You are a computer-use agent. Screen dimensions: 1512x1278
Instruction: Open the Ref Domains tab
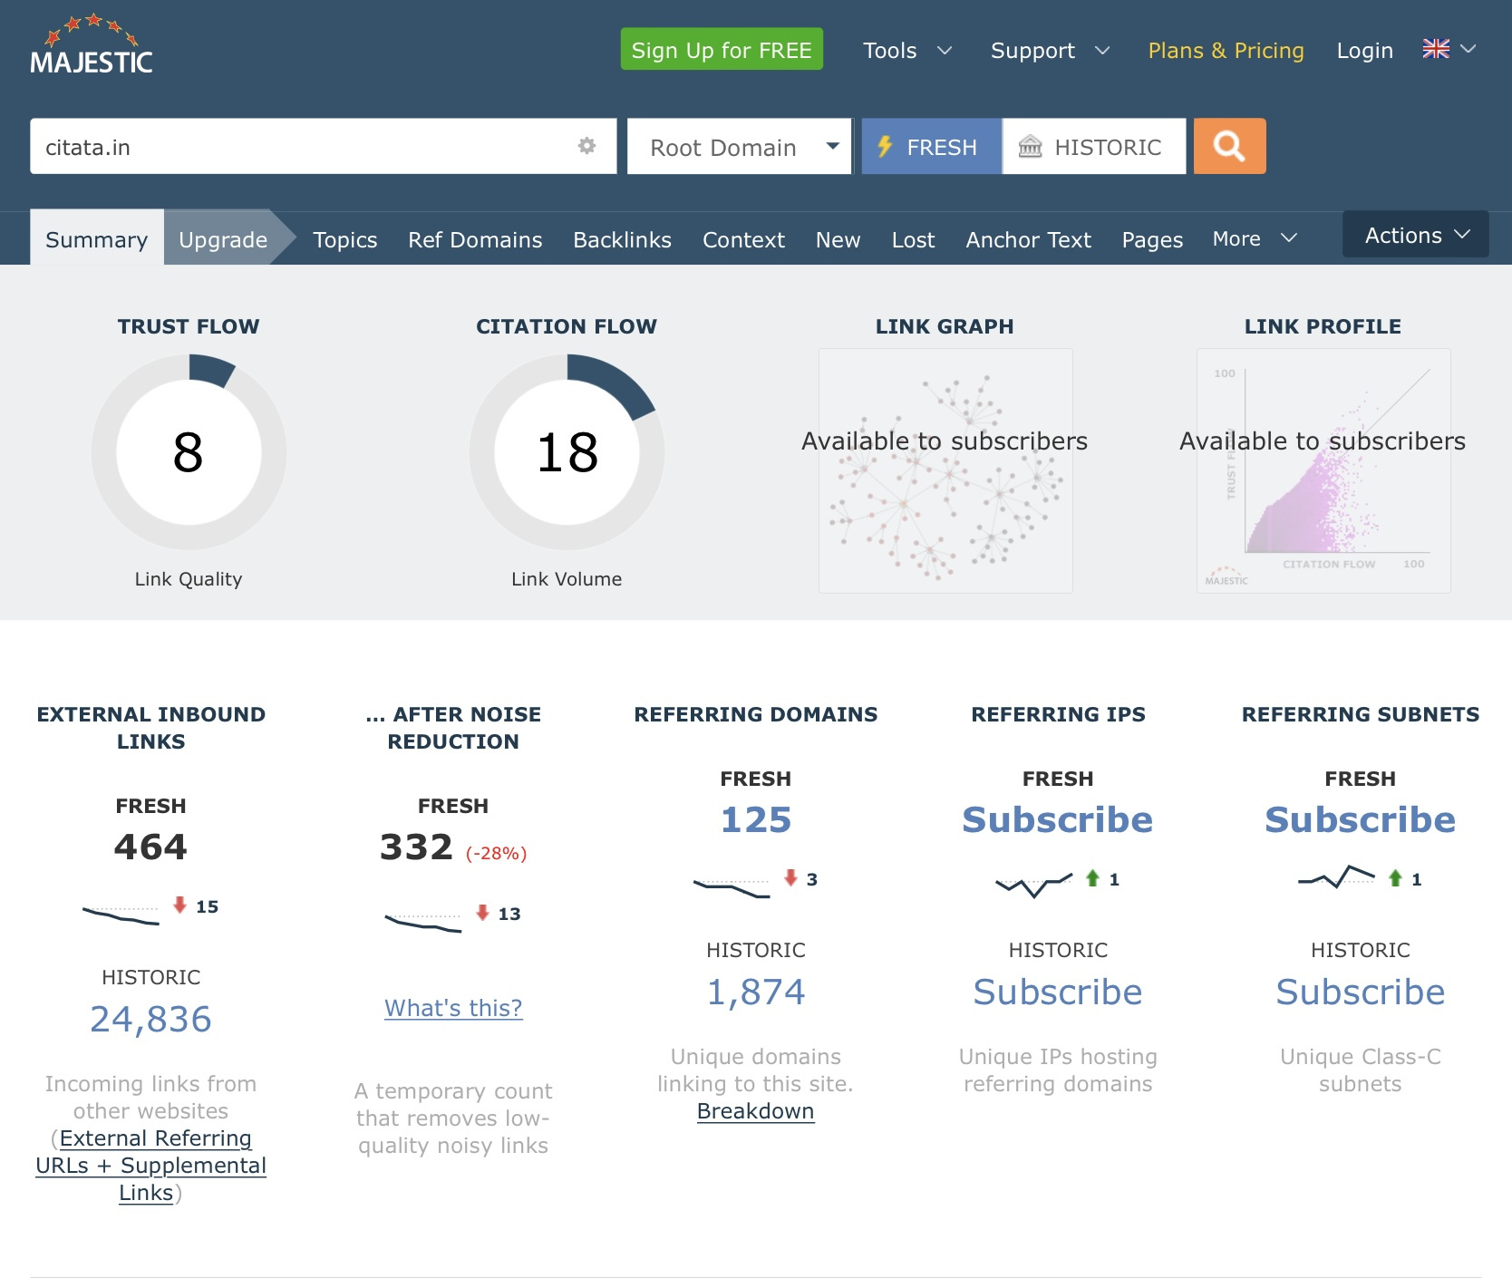click(x=475, y=240)
